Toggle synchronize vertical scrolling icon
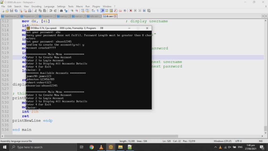The width and height of the screenshot is (268, 151). click(82, 11)
